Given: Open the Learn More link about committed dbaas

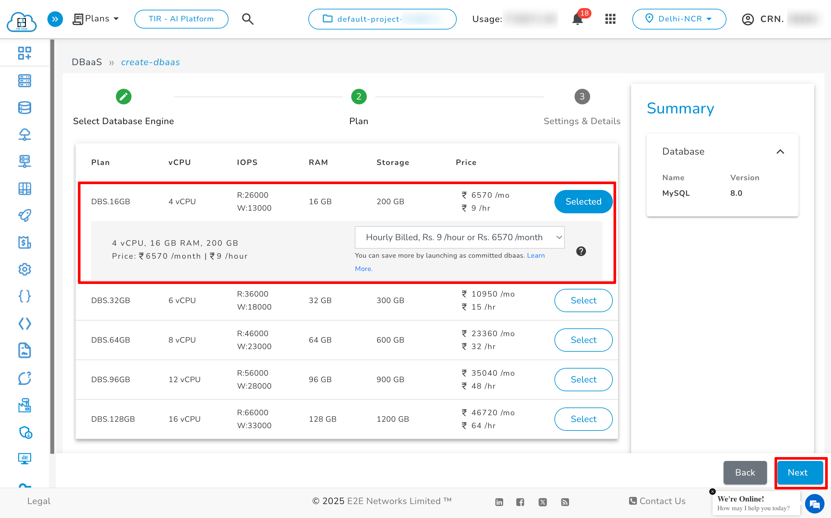Looking at the screenshot, I should coord(536,255).
